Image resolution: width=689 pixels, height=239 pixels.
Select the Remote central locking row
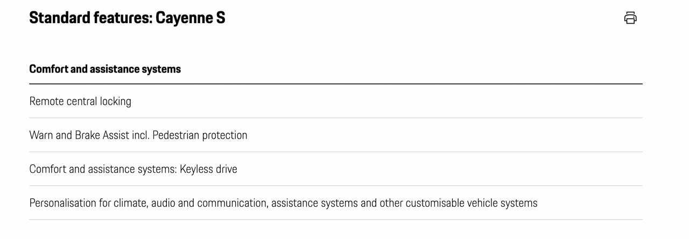336,101
